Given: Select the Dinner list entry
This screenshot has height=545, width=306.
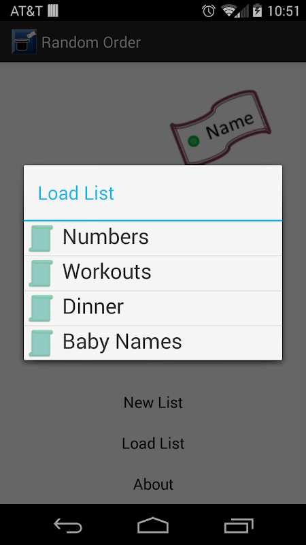Looking at the screenshot, I should [x=153, y=309].
